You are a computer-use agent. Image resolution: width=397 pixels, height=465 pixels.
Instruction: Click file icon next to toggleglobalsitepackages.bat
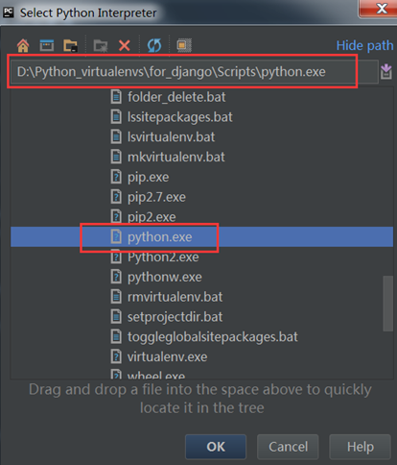pos(116,336)
